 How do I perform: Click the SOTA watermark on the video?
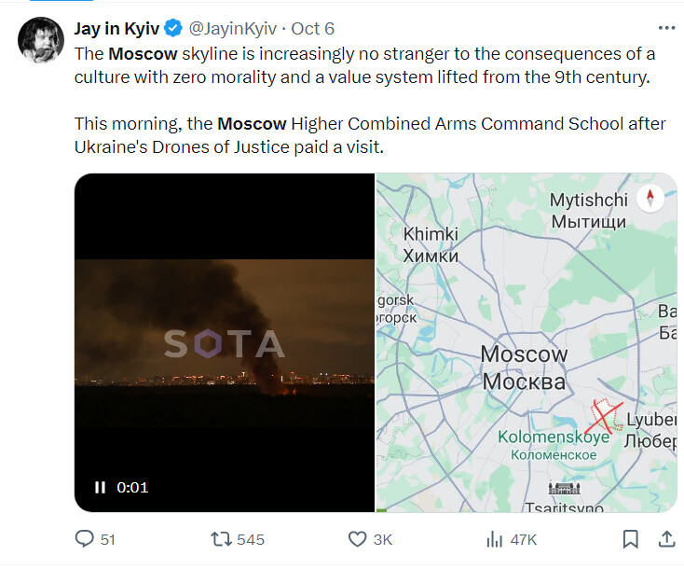(x=225, y=343)
